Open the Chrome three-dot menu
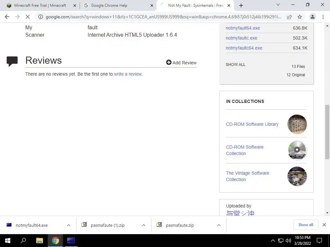330x247 pixels. pos(323,17)
